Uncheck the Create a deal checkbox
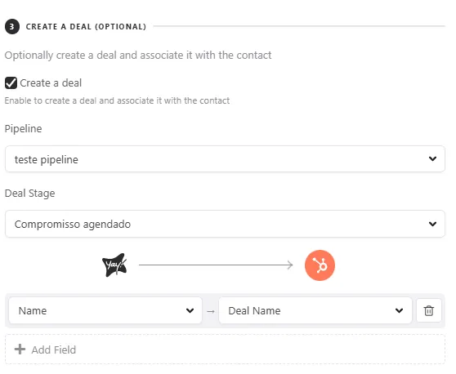The width and height of the screenshot is (456, 374). 11,82
